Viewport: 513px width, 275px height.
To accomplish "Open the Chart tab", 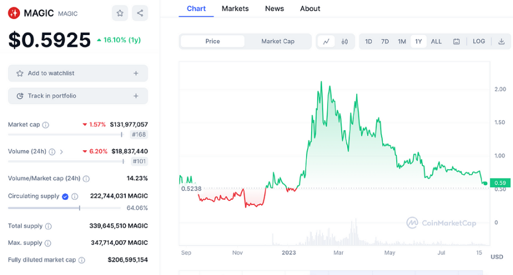I will point(196,8).
